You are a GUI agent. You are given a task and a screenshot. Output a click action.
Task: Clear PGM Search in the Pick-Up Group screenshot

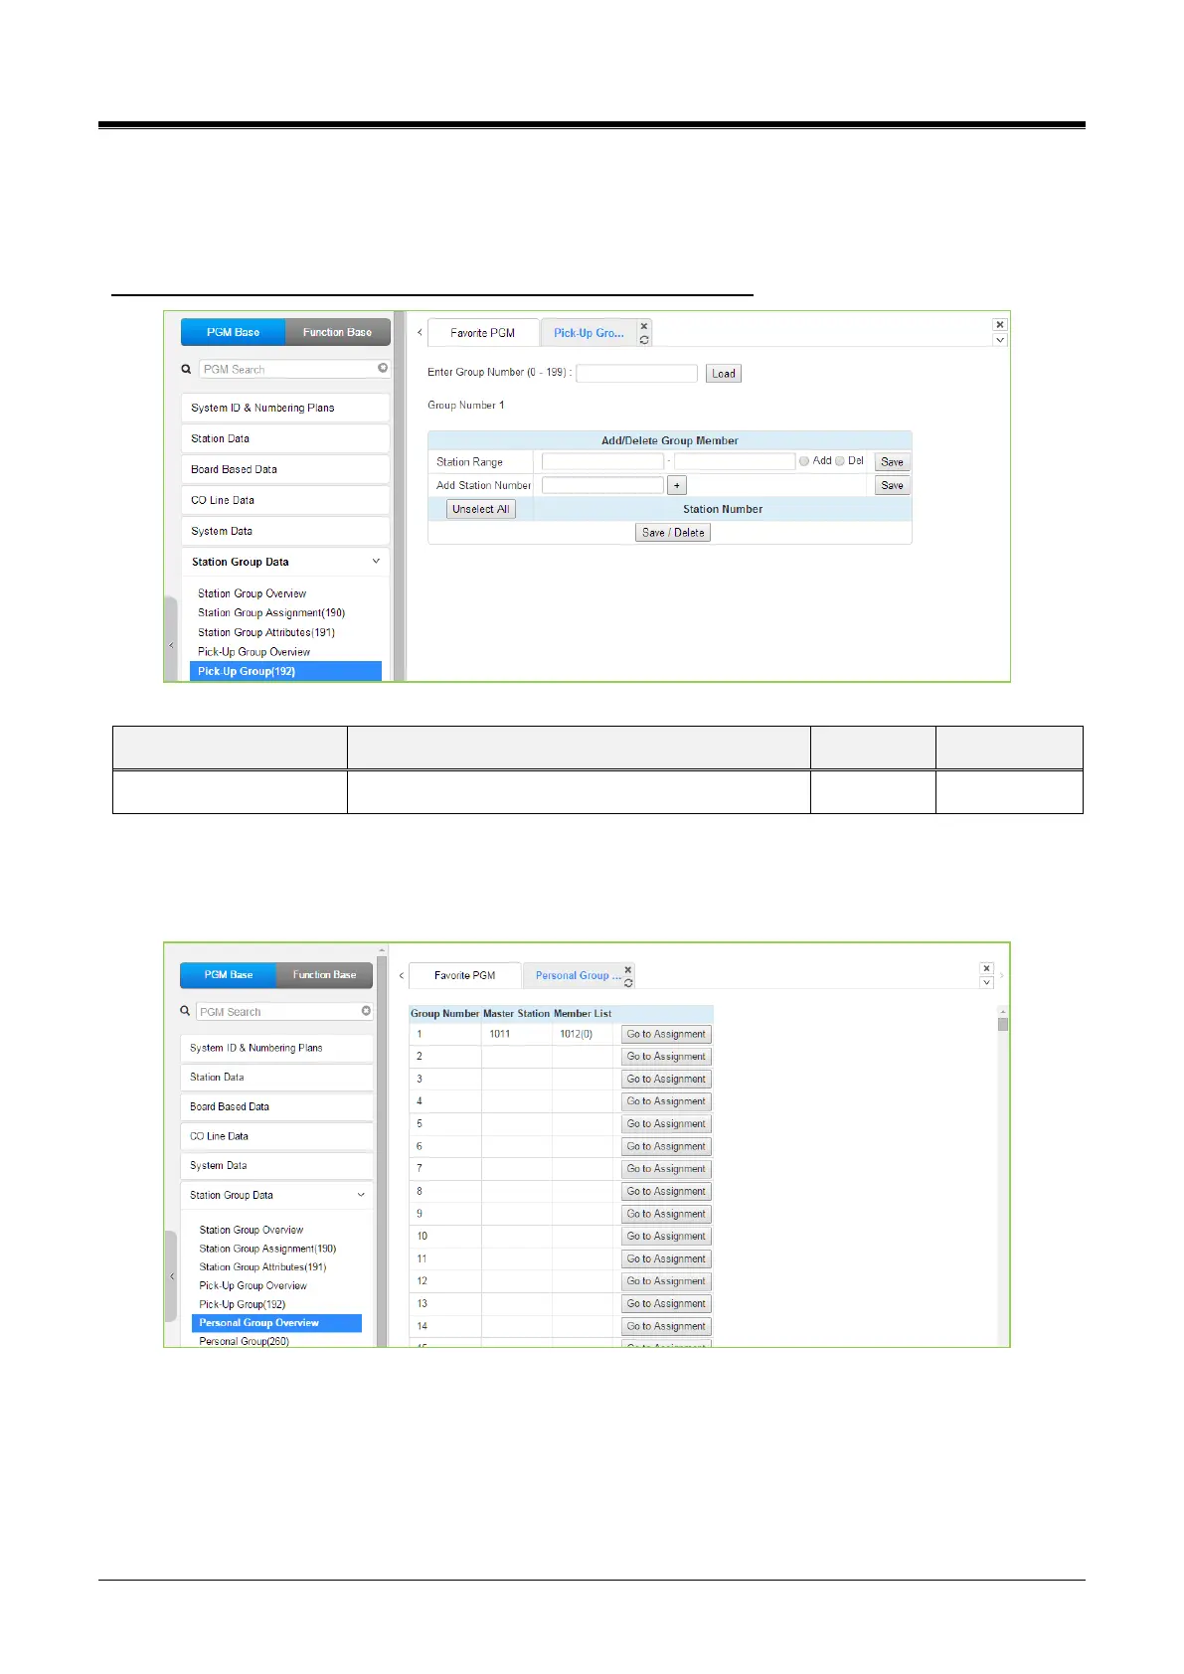[x=383, y=368]
